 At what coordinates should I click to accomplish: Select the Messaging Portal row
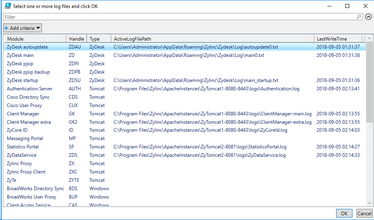click(x=185, y=138)
